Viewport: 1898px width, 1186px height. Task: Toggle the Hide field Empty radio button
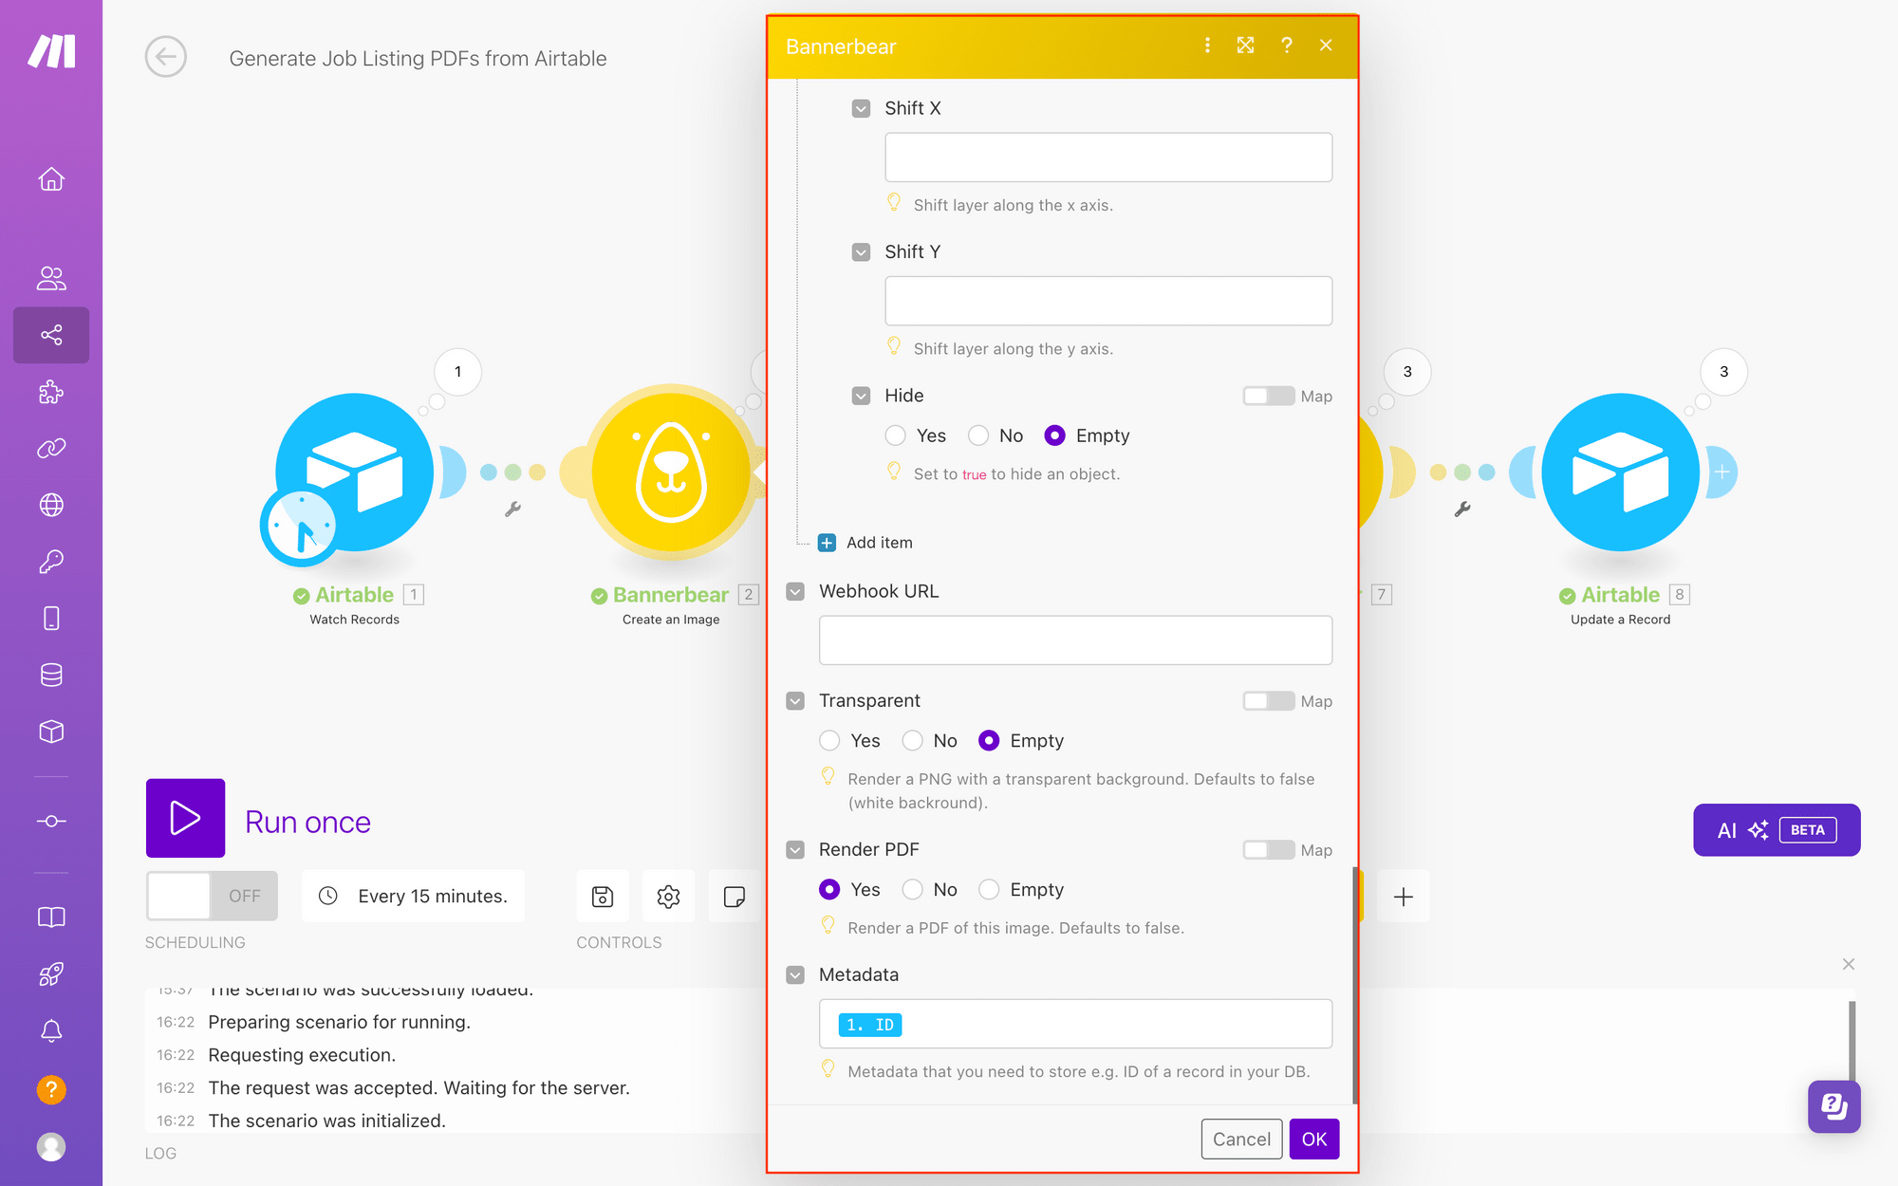click(1053, 435)
